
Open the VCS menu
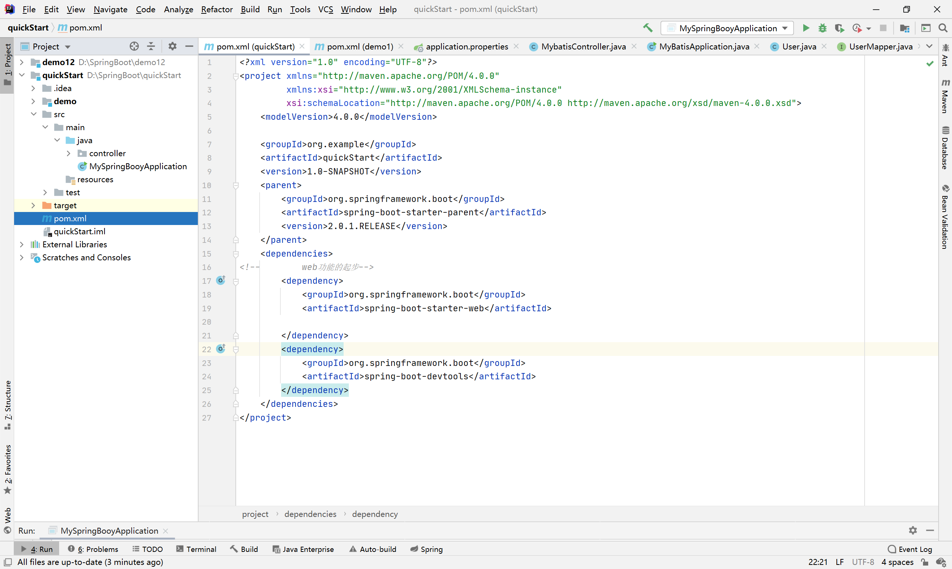point(325,9)
